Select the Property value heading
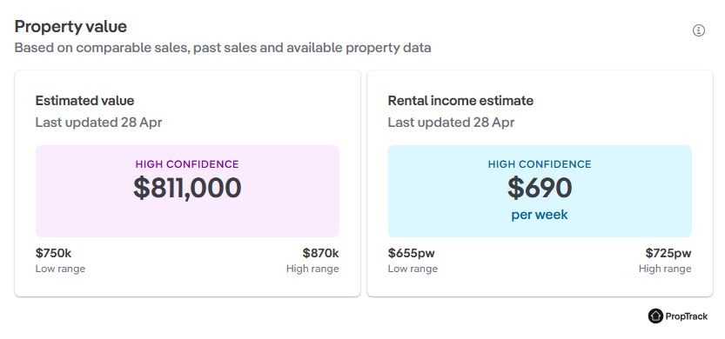The width and height of the screenshot is (725, 339). [70, 27]
